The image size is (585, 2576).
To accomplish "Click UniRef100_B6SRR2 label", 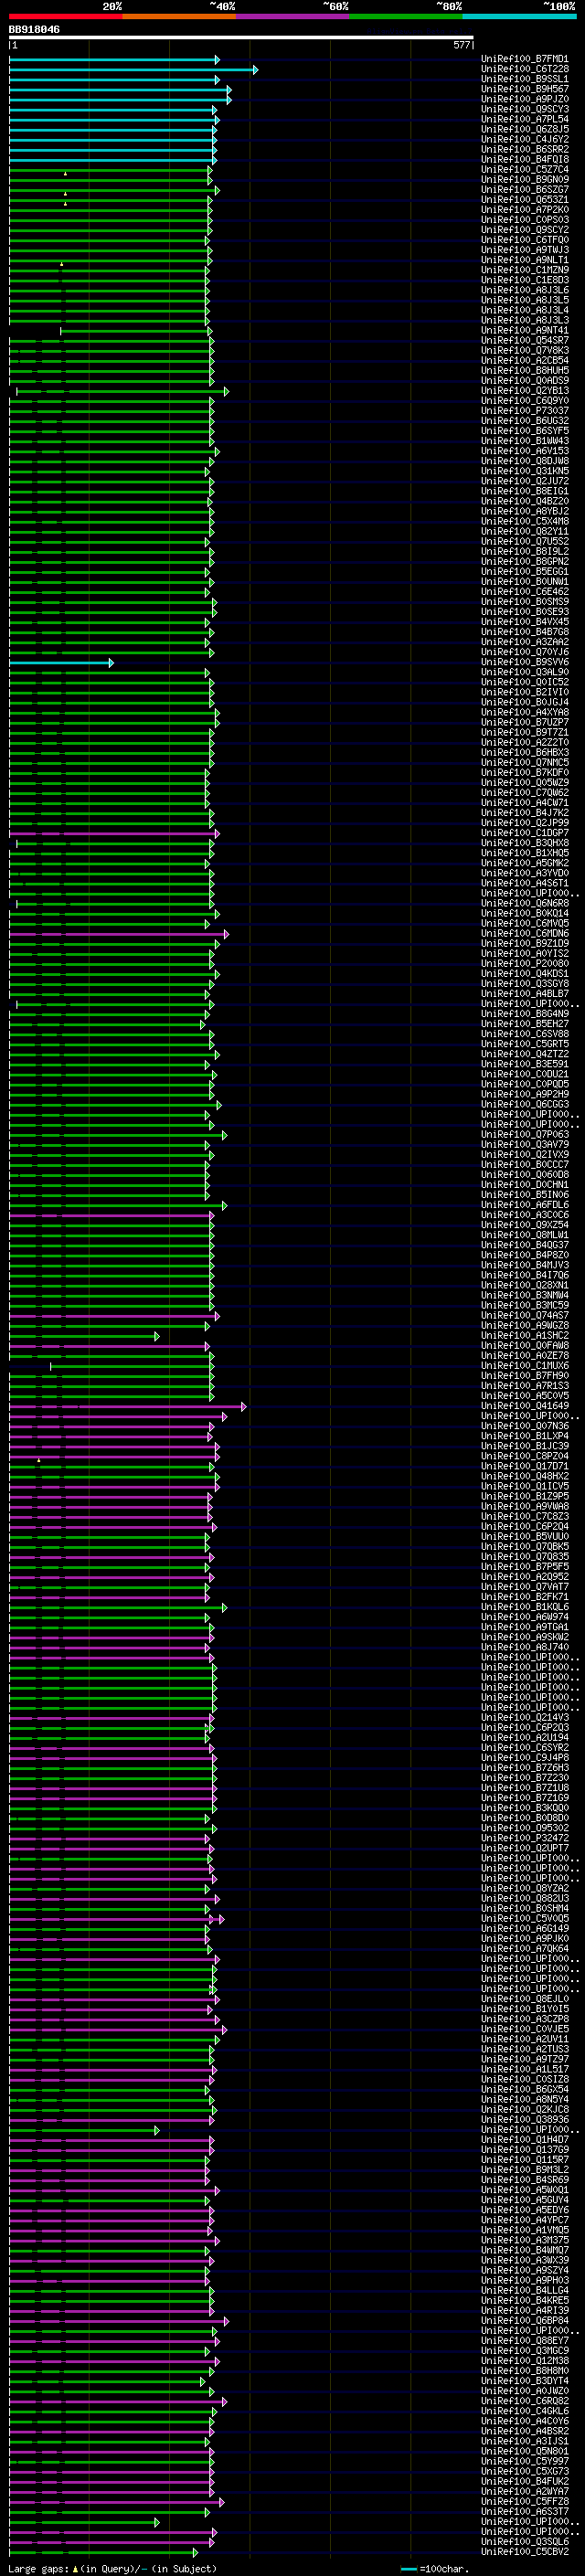I will coord(525,149).
